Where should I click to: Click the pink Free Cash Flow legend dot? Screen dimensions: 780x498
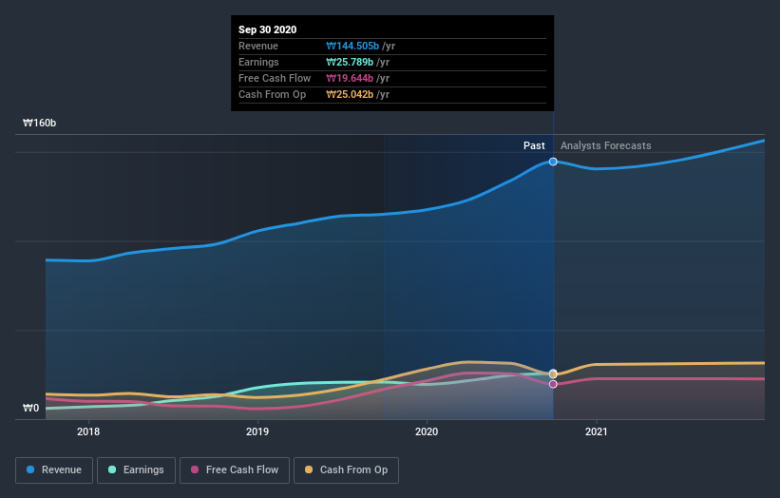pos(195,469)
